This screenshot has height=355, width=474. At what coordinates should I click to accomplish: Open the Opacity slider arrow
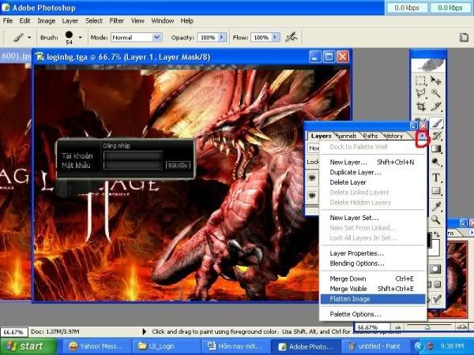(x=222, y=37)
